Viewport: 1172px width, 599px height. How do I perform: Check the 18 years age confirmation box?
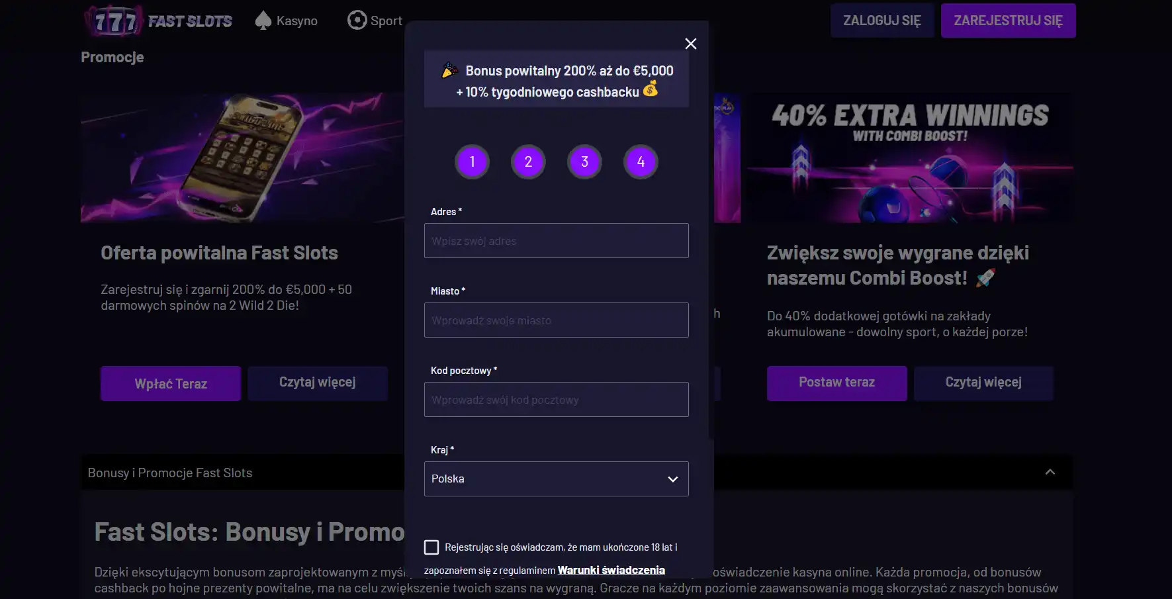pos(431,547)
